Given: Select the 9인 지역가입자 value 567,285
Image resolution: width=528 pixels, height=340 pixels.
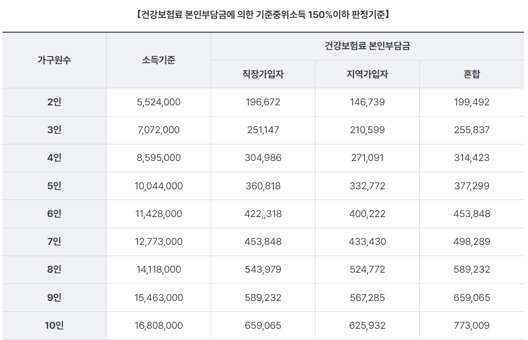Looking at the screenshot, I should click(367, 297).
